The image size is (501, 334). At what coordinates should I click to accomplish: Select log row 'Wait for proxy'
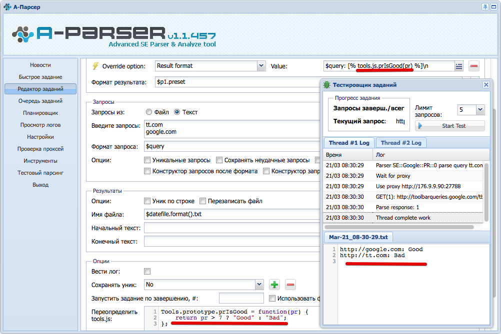[x=403, y=176]
